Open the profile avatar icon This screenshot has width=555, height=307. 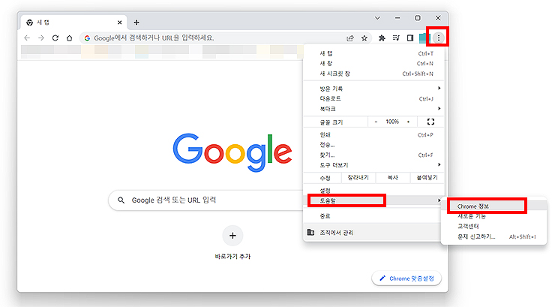tap(423, 38)
